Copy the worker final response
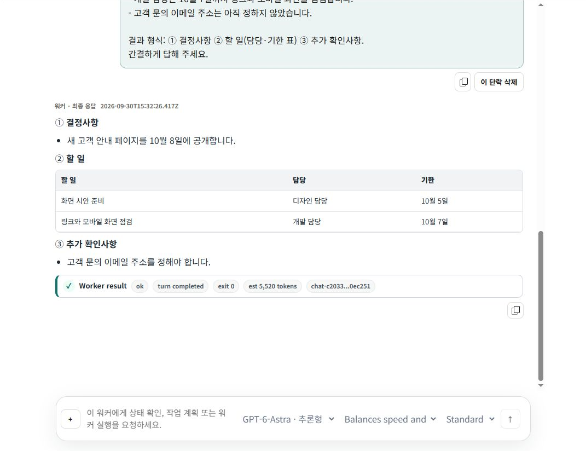Screen dimensions: 586x451 [515, 310]
